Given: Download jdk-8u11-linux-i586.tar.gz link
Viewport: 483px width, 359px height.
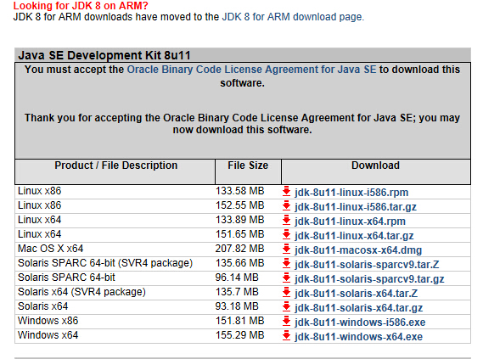Looking at the screenshot, I should coord(356,207).
